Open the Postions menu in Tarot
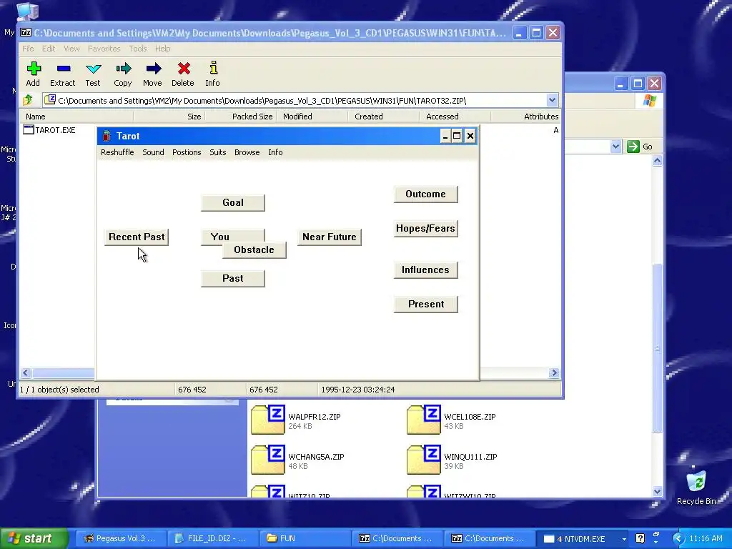The image size is (732, 549). (187, 152)
